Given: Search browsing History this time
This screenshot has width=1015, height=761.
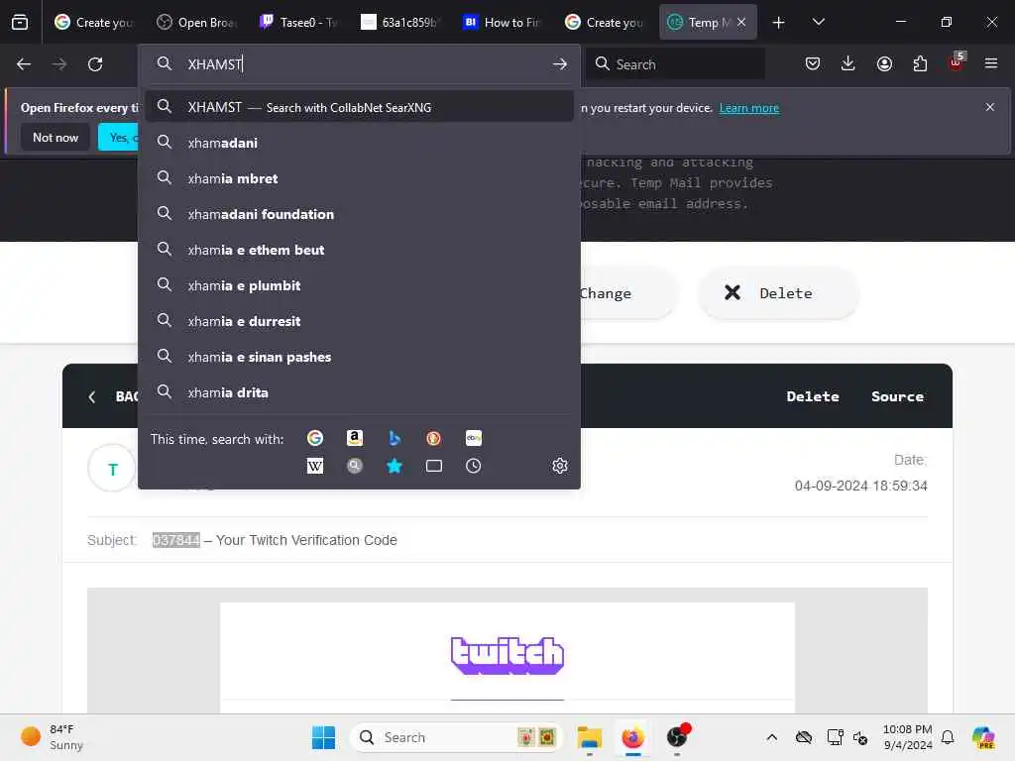Looking at the screenshot, I should click(473, 466).
